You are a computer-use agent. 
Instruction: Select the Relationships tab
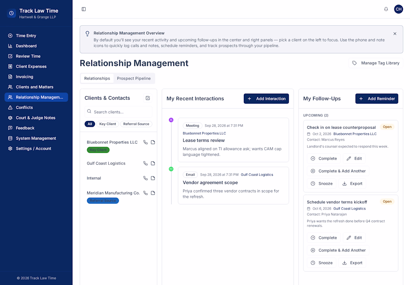(97, 78)
